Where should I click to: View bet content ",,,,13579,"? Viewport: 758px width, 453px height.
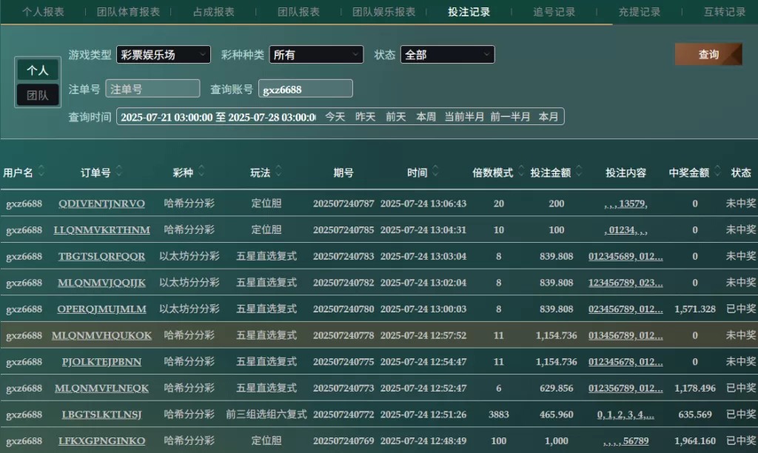coord(625,204)
